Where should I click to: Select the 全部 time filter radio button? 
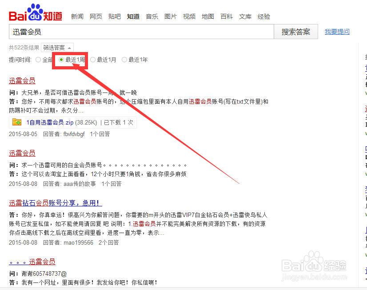pyautogui.click(x=38, y=60)
